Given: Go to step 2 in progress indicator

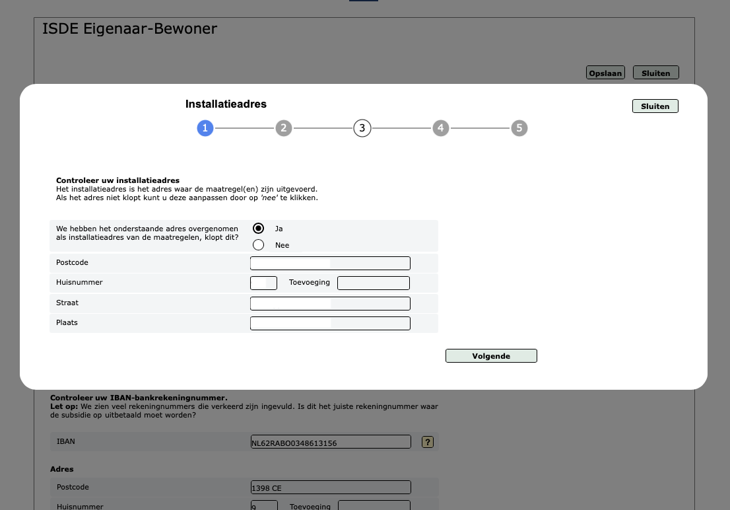Looking at the screenshot, I should tap(284, 128).
